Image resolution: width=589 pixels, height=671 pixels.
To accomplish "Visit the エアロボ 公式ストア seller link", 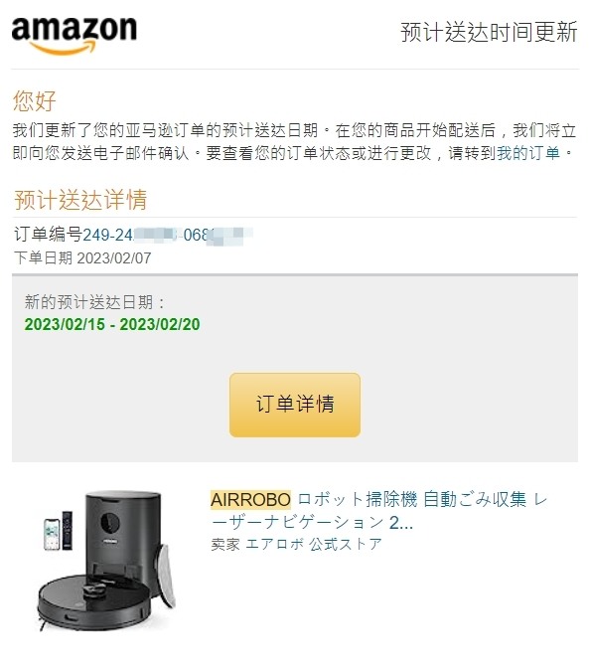I will click(314, 544).
